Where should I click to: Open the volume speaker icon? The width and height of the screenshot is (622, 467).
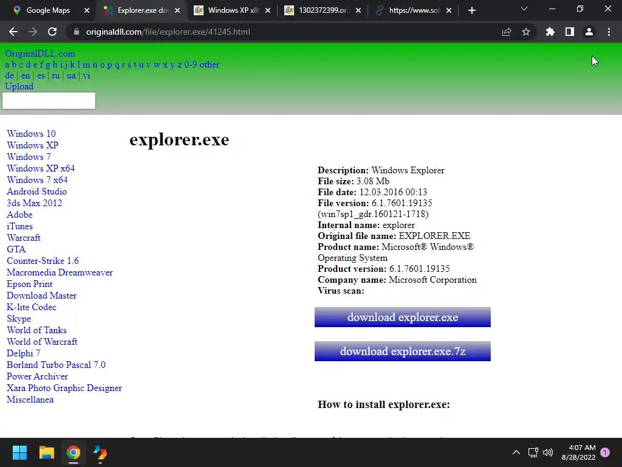548,452
